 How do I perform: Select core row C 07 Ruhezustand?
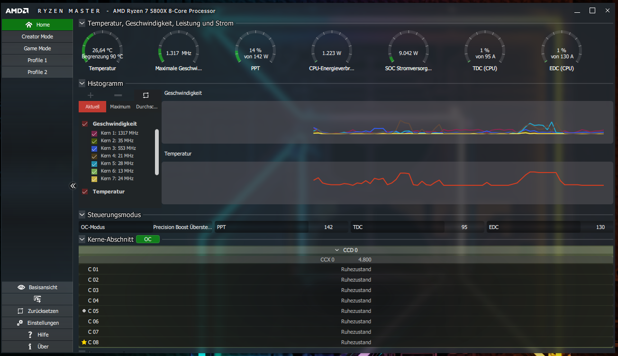pos(346,332)
